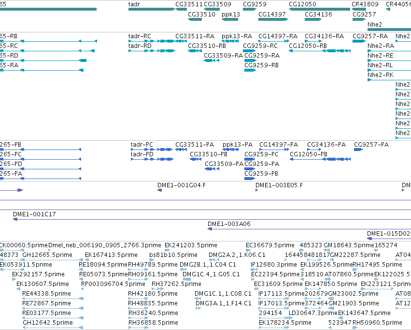Open the DME1-003E05.F clone label

(279, 185)
